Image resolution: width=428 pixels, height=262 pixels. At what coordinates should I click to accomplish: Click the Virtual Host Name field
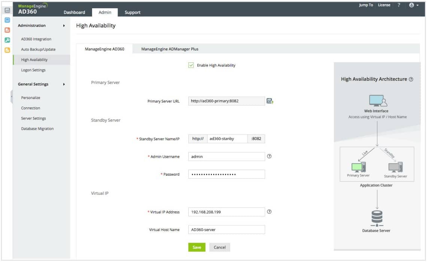tap(227, 230)
